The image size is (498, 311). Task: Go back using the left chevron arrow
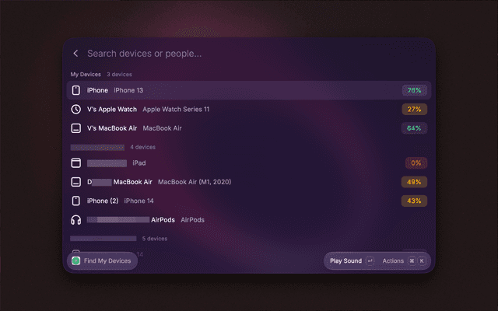75,54
